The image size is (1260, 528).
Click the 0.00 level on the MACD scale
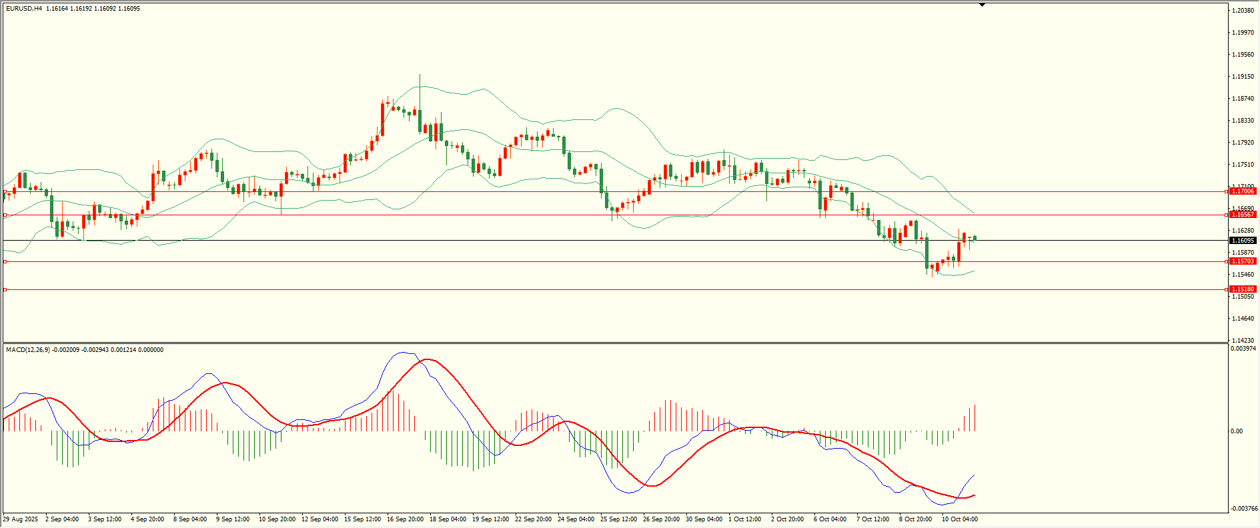[x=1237, y=431]
